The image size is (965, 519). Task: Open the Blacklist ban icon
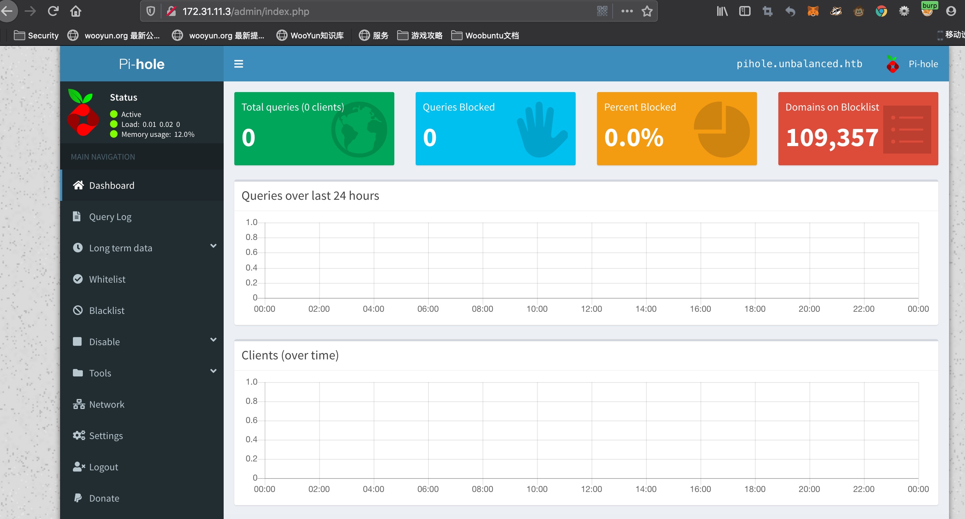[x=78, y=310]
